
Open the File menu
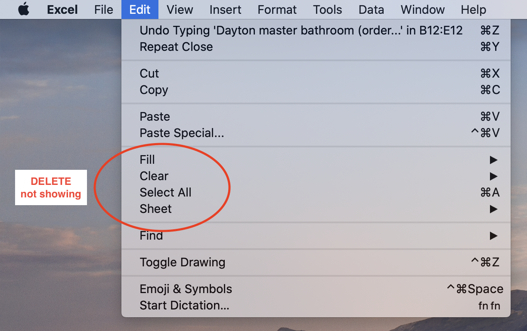[104, 9]
